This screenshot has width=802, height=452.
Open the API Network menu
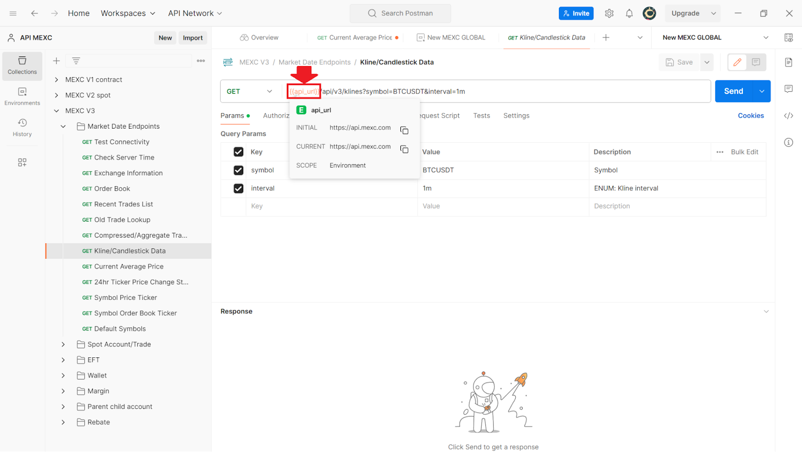(x=195, y=14)
